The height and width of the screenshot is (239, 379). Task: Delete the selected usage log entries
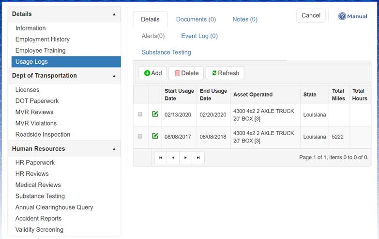186,73
